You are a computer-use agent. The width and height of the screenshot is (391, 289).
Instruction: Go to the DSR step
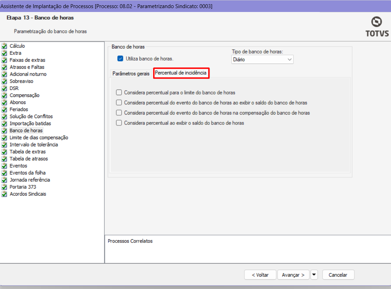[x=14, y=88]
